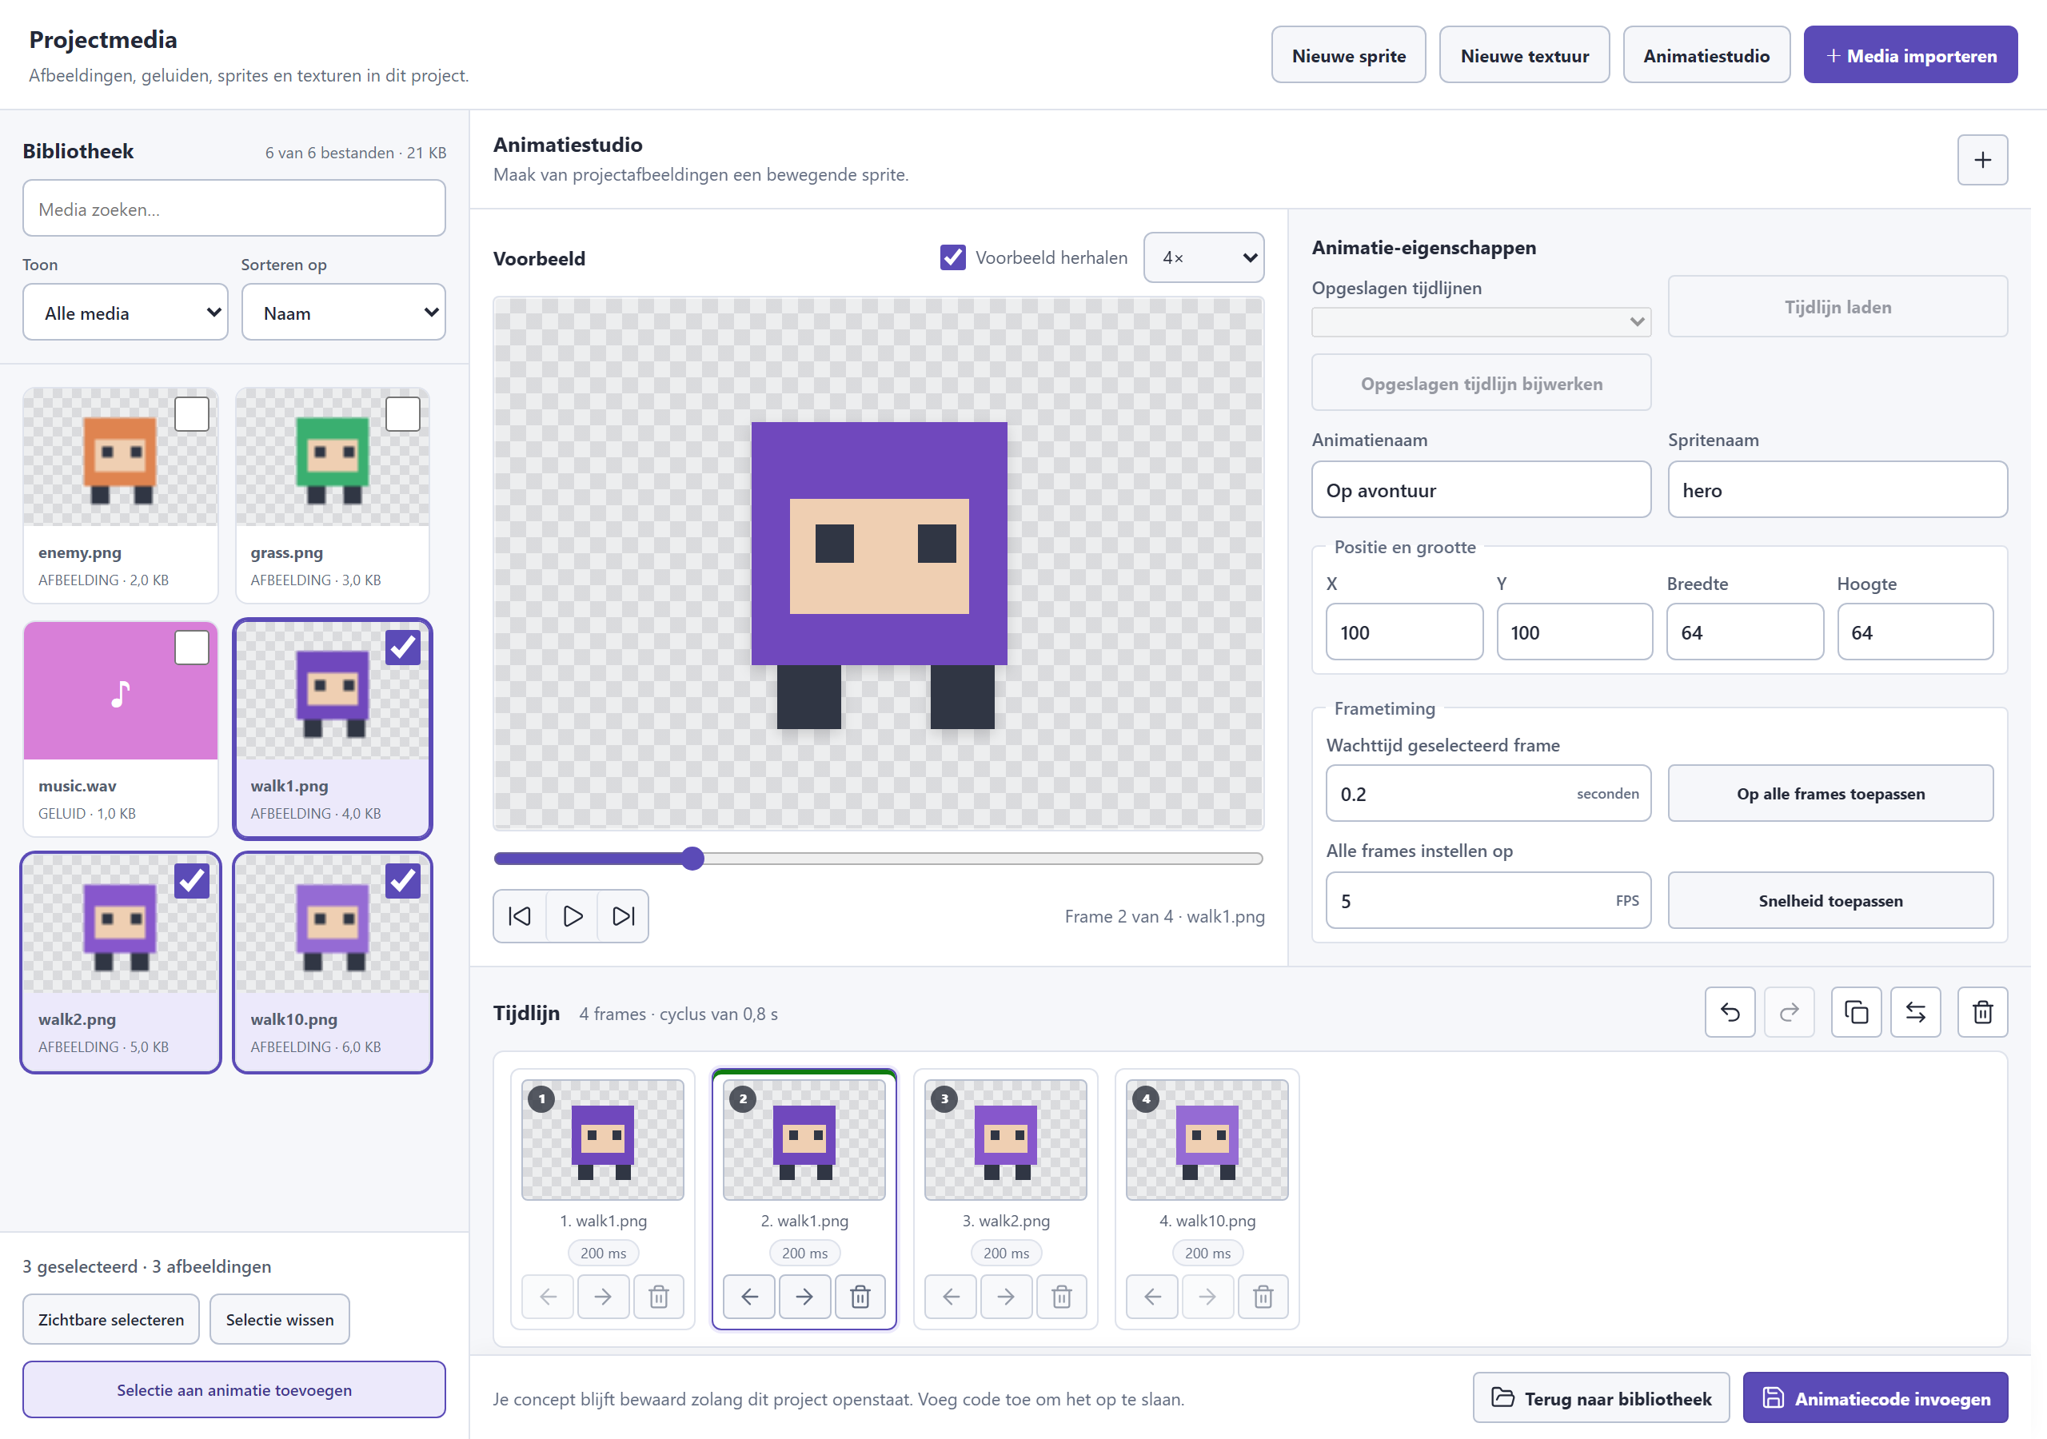Redo the timeline change

tap(1789, 1012)
